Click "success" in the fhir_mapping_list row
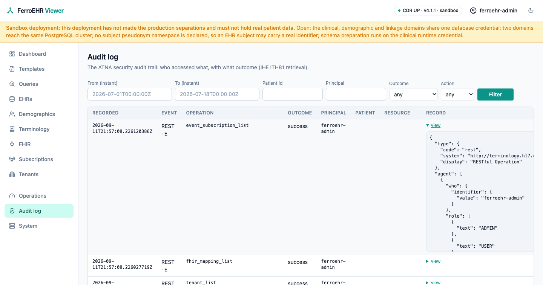This screenshot has width=543, height=285. click(298, 262)
